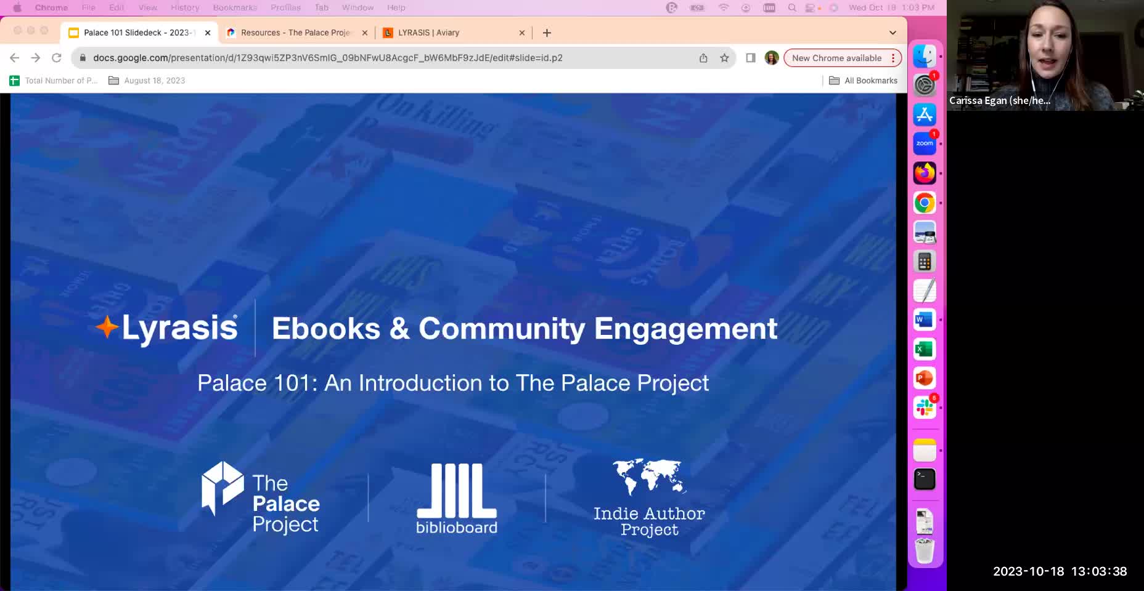Image resolution: width=1144 pixels, height=591 pixels.
Task: Expand the tab search chevron
Action: [893, 33]
